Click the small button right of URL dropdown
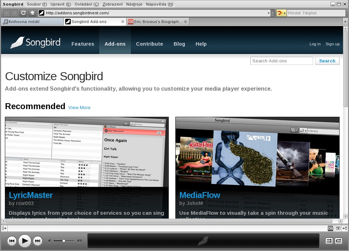Image resolution: width=349 pixels, height=251 pixels. point(272,13)
